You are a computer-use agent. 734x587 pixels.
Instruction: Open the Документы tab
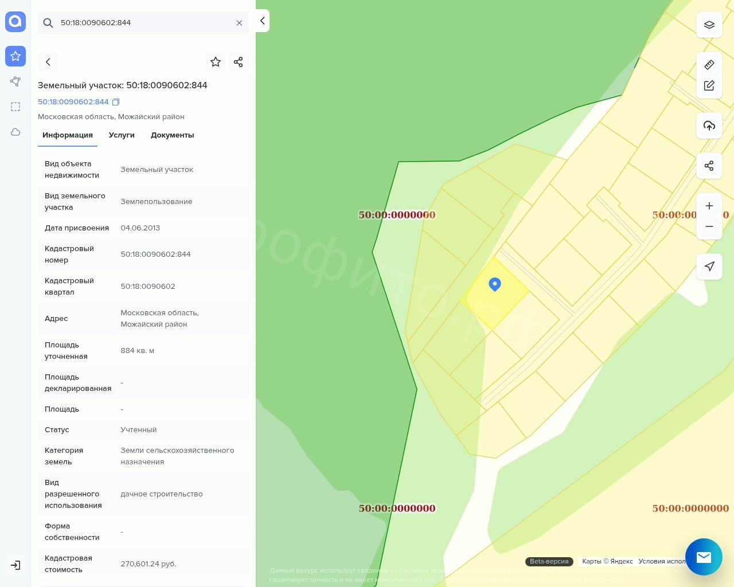pos(172,135)
